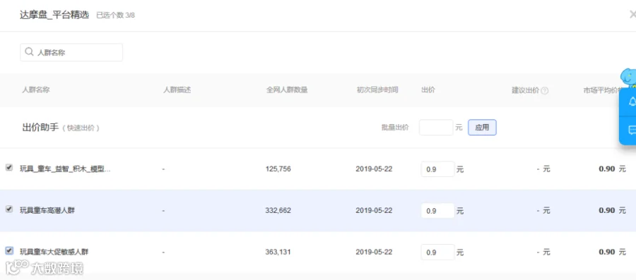Click the search magnifier icon
This screenshot has width=636, height=280.
[29, 52]
